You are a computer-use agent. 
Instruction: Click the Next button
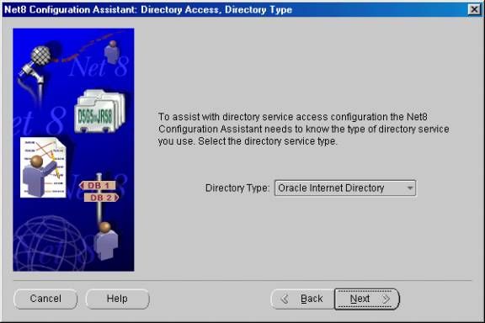[367, 299]
